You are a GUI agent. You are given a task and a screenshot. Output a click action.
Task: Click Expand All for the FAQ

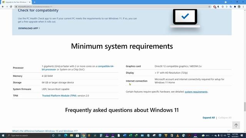pyautogui.click(x=208, y=118)
